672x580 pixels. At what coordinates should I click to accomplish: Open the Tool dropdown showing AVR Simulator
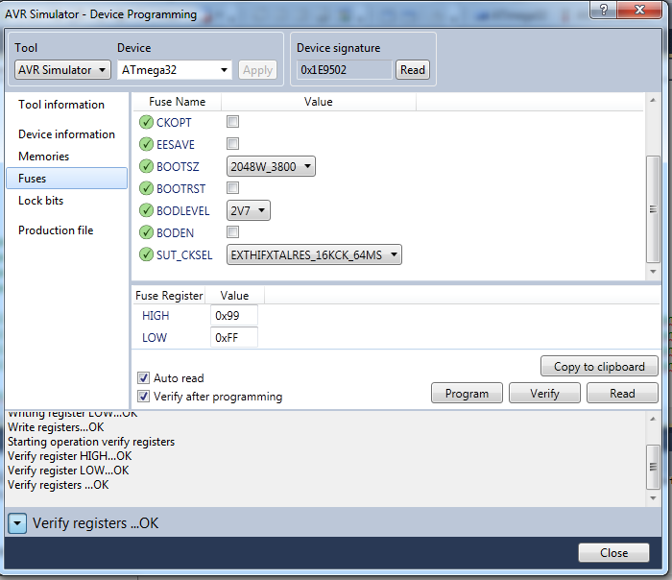(x=62, y=70)
